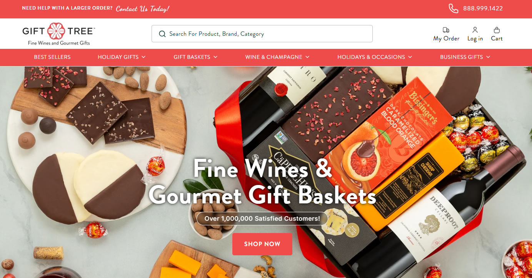Click the product search input field

(262, 34)
